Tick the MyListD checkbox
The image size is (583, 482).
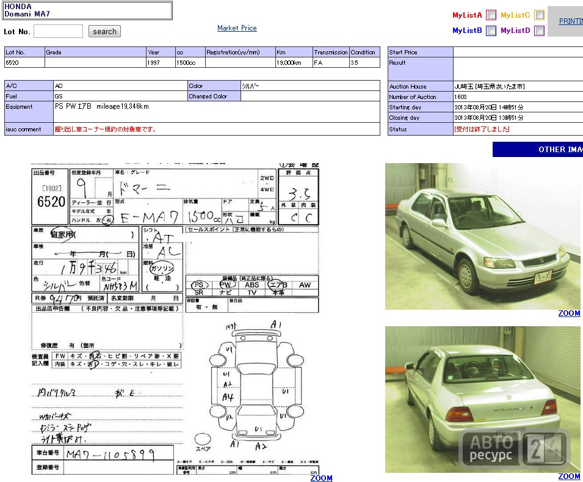(539, 31)
